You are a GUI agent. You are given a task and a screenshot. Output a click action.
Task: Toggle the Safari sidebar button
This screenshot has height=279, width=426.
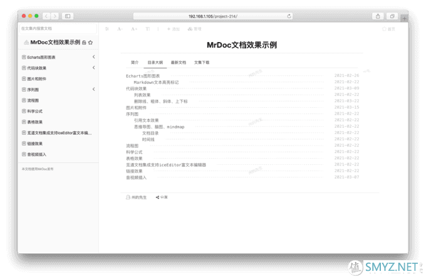pyautogui.click(x=68, y=16)
